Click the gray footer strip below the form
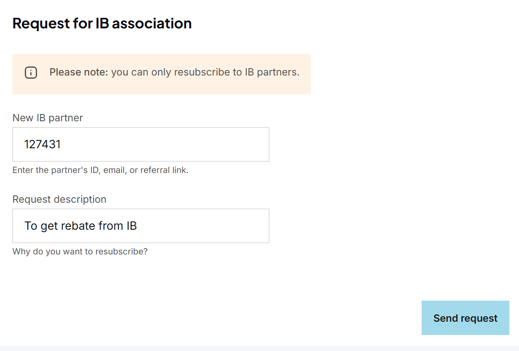 (259, 349)
